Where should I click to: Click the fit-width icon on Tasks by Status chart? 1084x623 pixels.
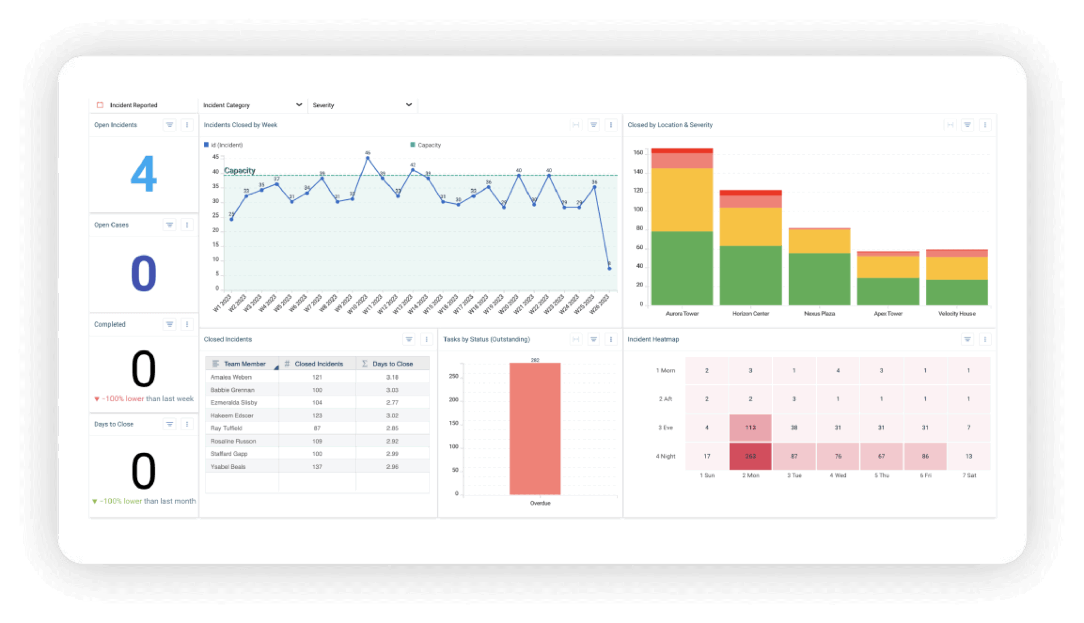576,339
